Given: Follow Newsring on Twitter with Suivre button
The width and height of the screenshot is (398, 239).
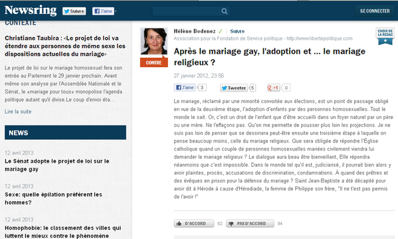Looking at the screenshot, I should click(x=74, y=11).
